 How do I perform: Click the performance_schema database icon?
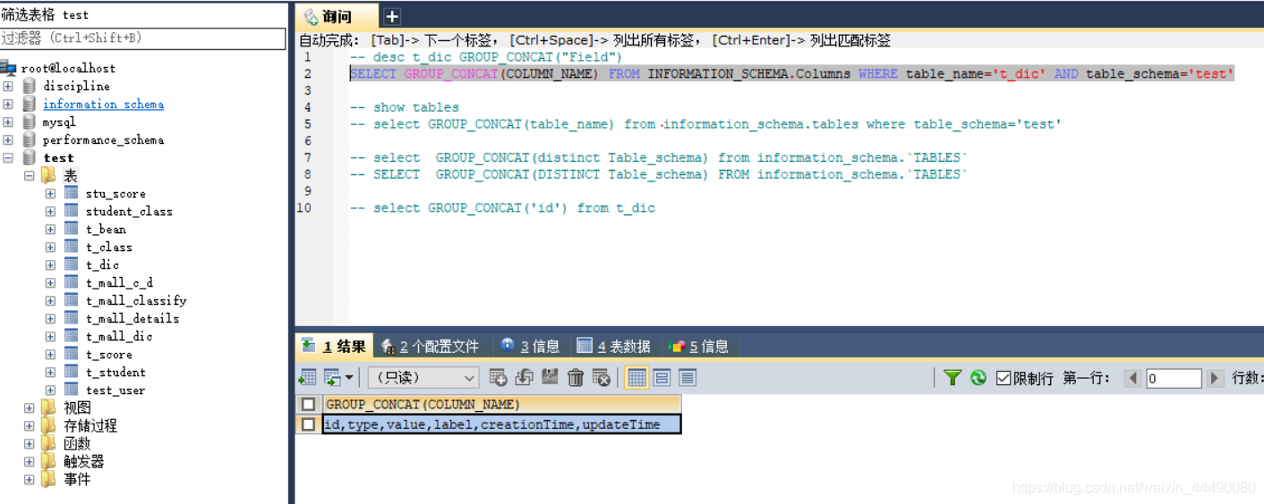coord(30,139)
